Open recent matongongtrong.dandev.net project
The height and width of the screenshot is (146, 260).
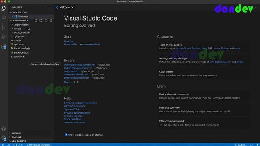coord(80,65)
